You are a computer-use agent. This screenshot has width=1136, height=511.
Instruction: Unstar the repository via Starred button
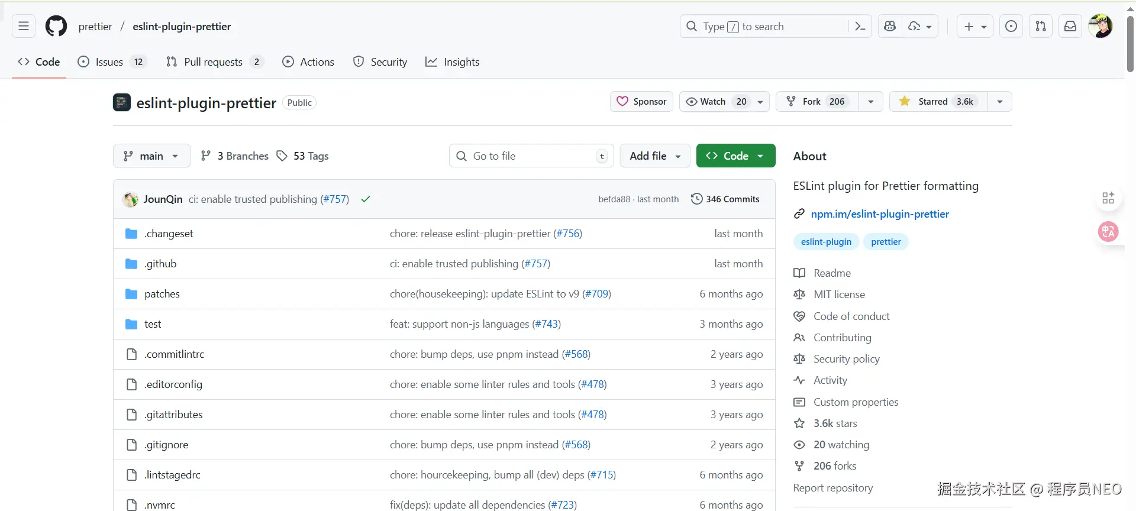click(x=938, y=102)
